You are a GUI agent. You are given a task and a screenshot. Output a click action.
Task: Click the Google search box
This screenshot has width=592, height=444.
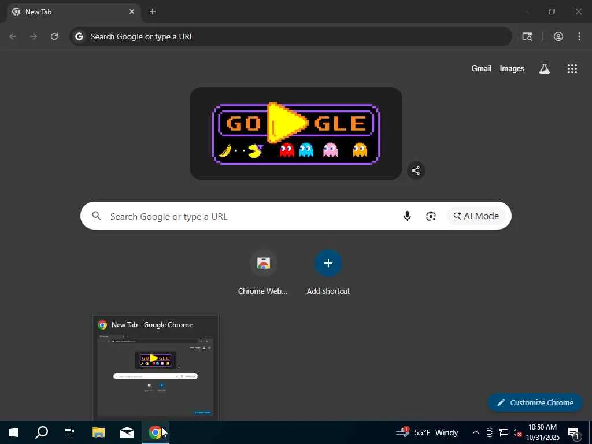pos(295,216)
